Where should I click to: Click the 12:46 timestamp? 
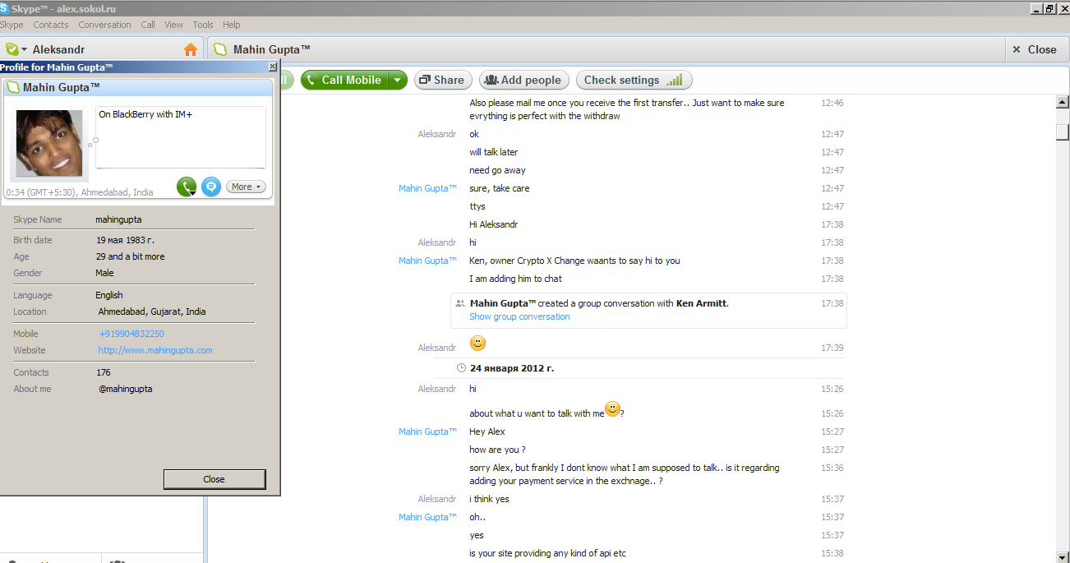pyautogui.click(x=832, y=103)
